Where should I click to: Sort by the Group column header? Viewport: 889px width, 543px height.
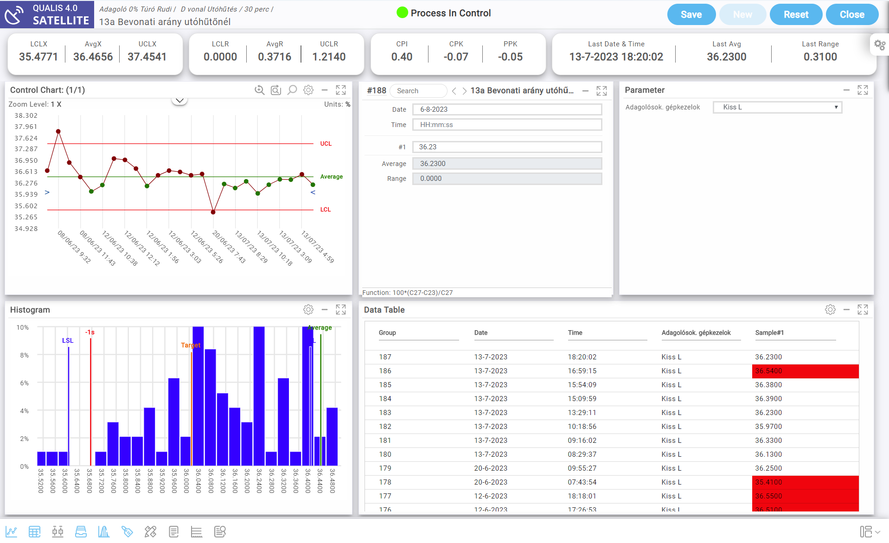[x=387, y=332]
